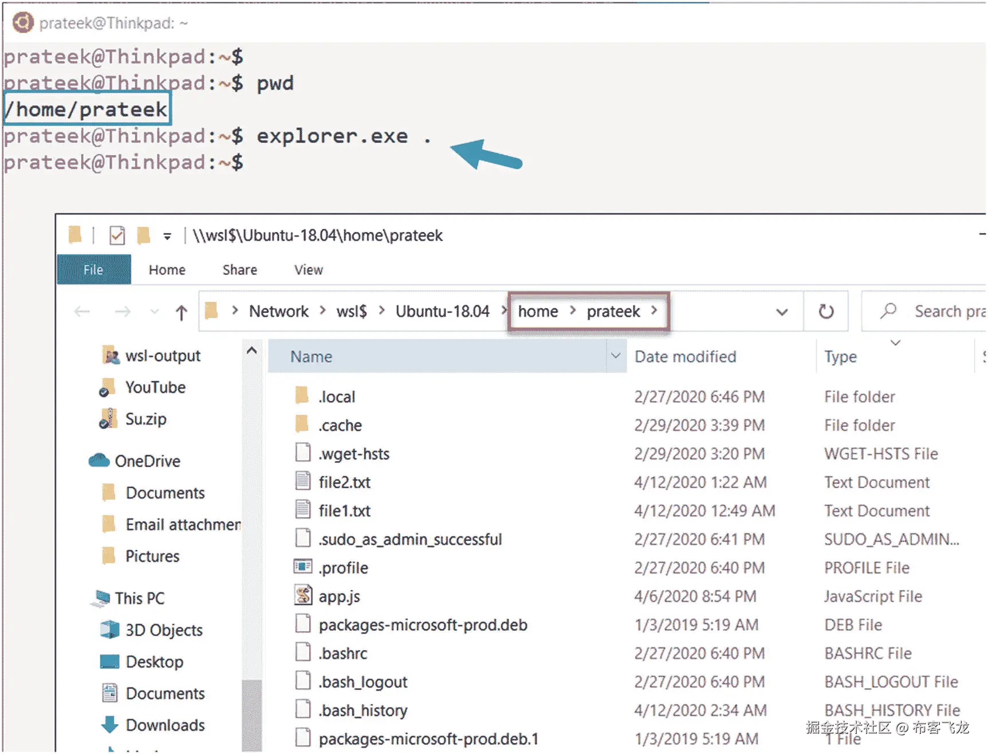Image resolution: width=988 pixels, height=754 pixels.
Task: Open the Name column filter dropdown
Action: [x=616, y=356]
